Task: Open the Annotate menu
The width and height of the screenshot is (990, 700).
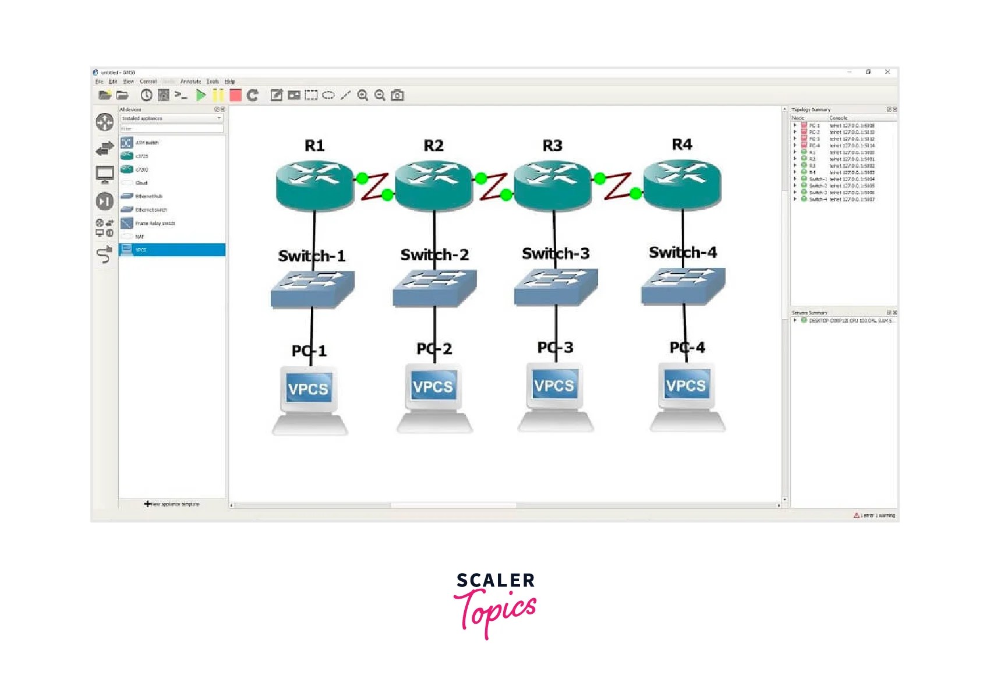Action: 190,81
